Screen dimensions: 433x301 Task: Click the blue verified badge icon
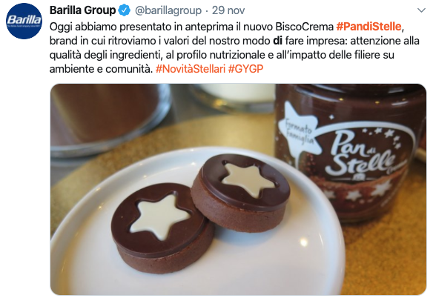click(x=125, y=10)
